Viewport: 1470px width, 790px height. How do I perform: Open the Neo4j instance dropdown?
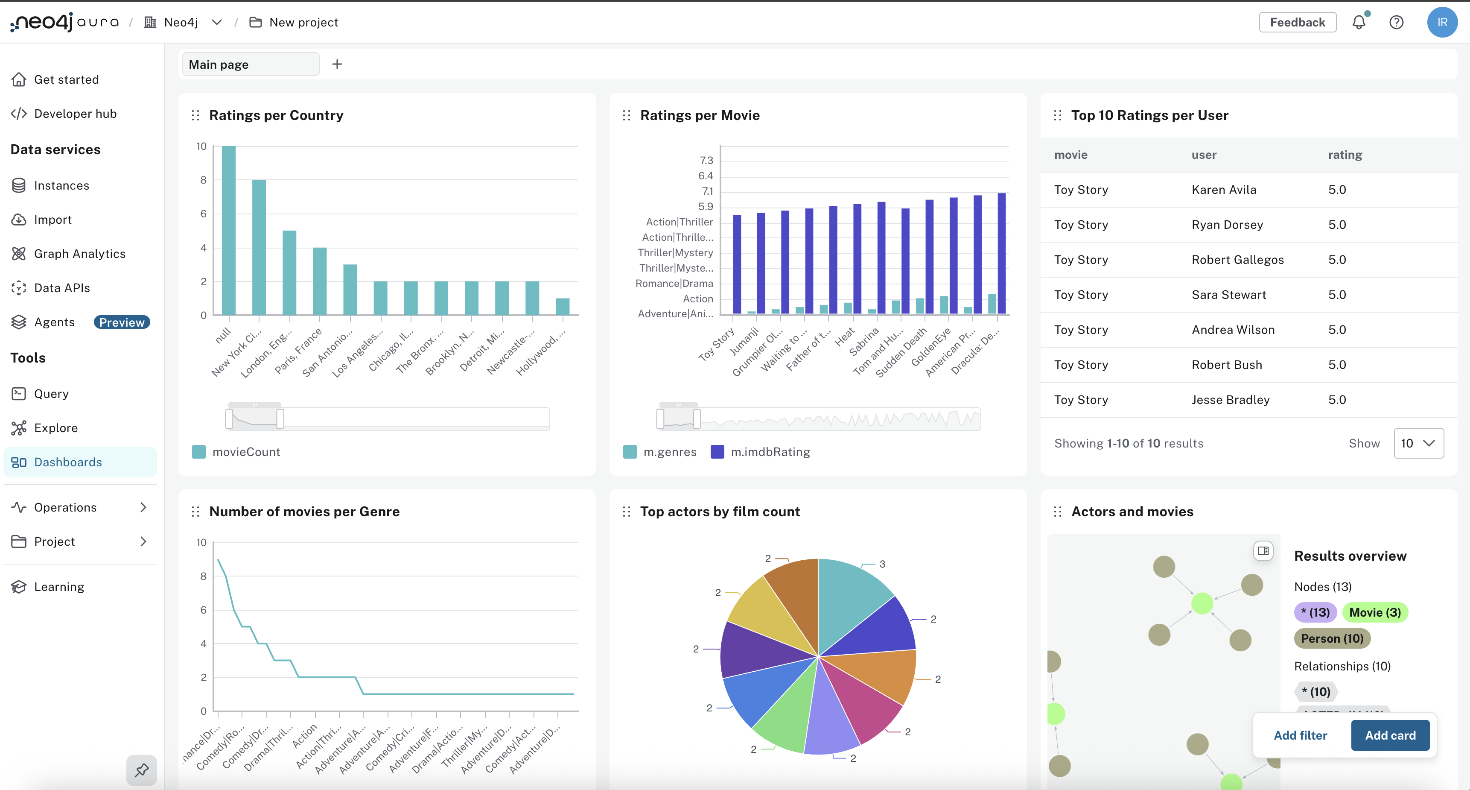[216, 22]
